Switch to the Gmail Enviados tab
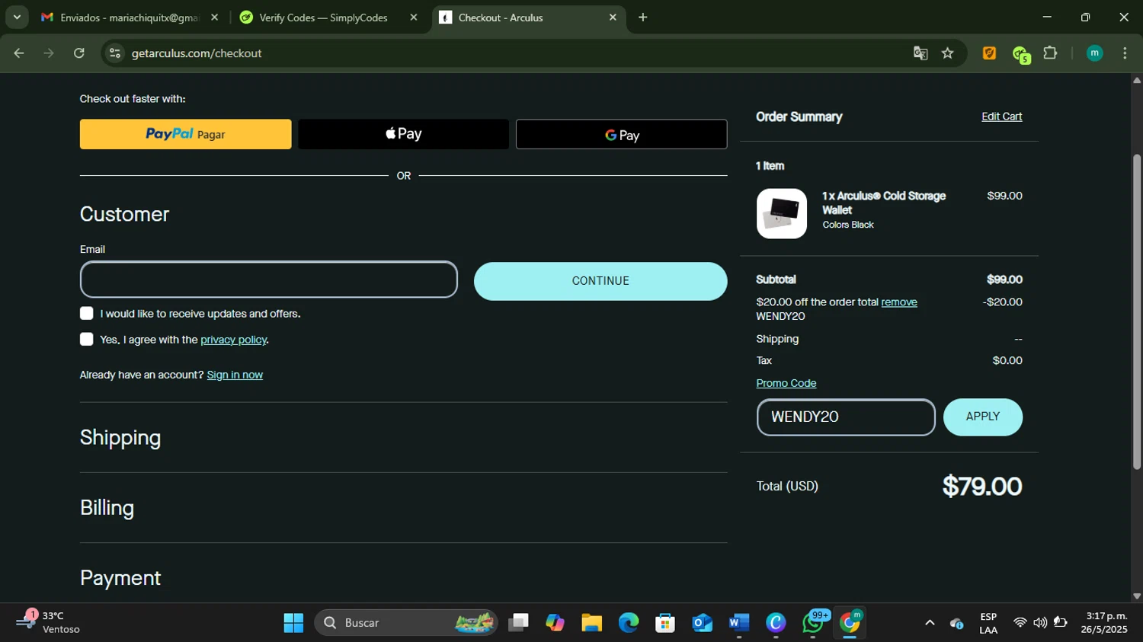Image resolution: width=1143 pixels, height=642 pixels. [x=130, y=18]
